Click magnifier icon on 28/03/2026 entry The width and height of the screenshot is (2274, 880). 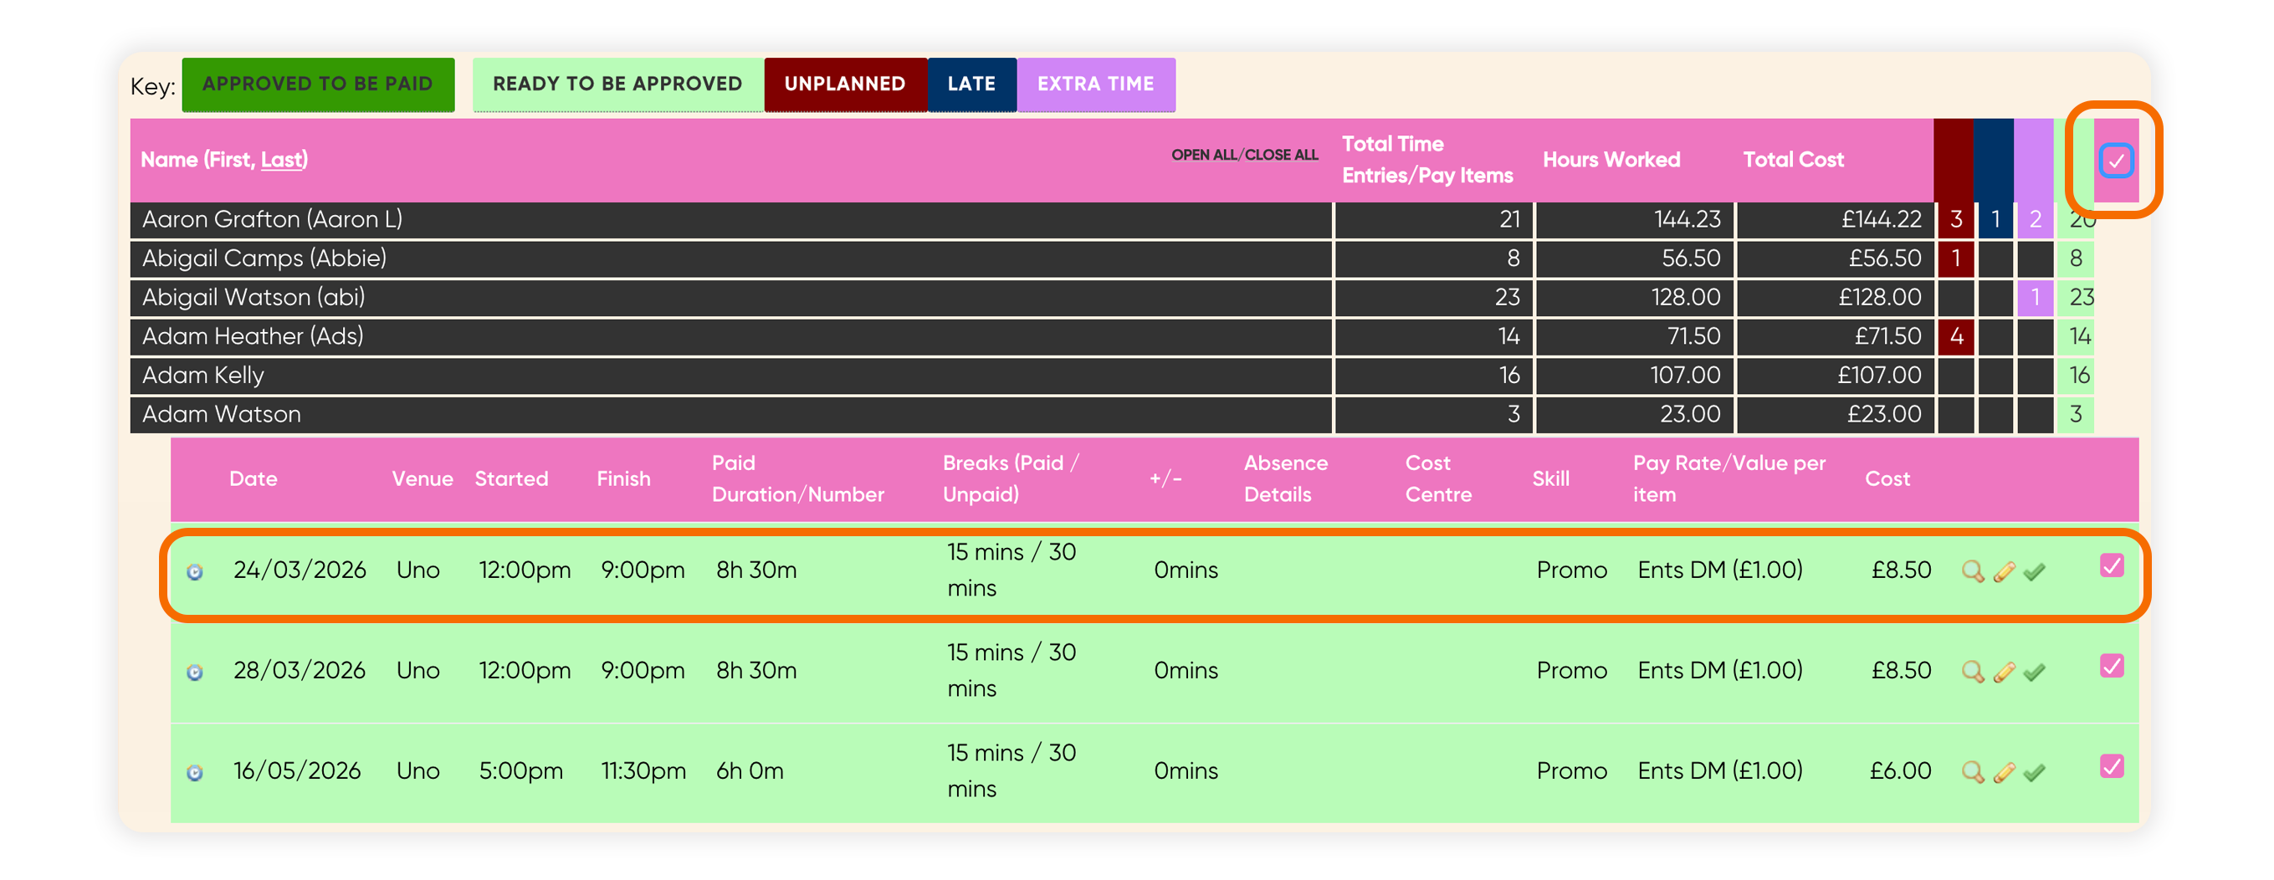[1972, 673]
